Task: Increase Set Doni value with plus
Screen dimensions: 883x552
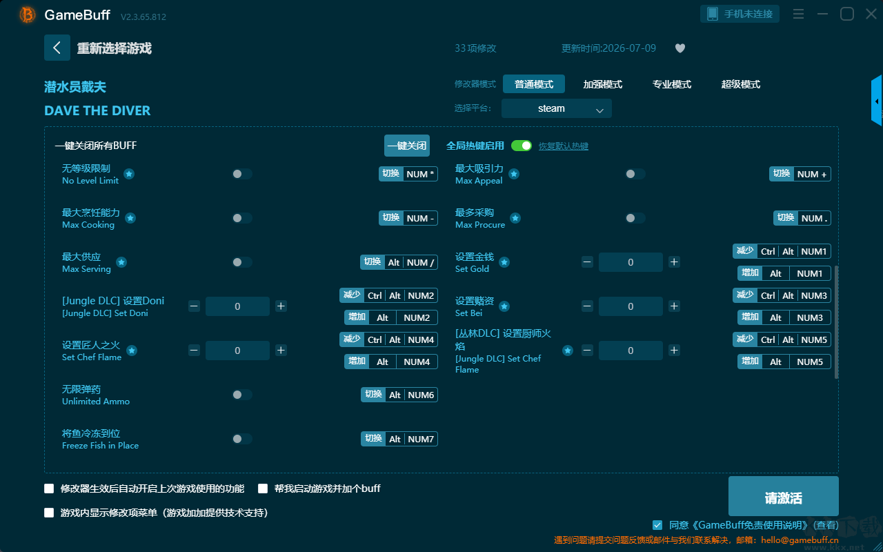Action: (x=281, y=306)
